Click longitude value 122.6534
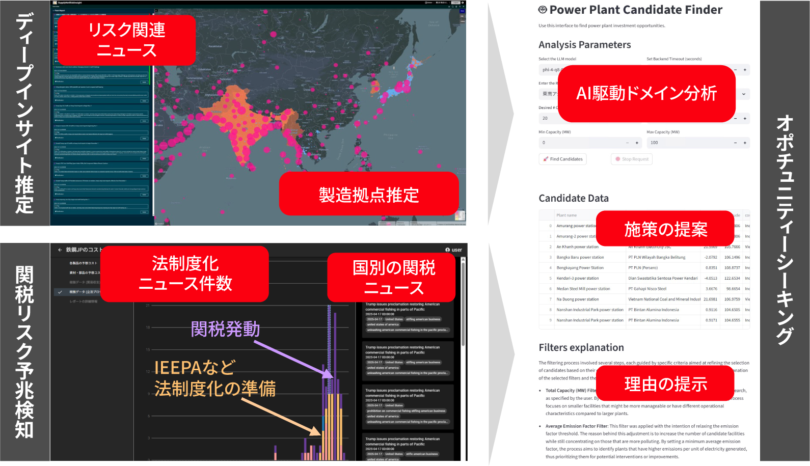The image size is (810, 466). click(x=732, y=278)
